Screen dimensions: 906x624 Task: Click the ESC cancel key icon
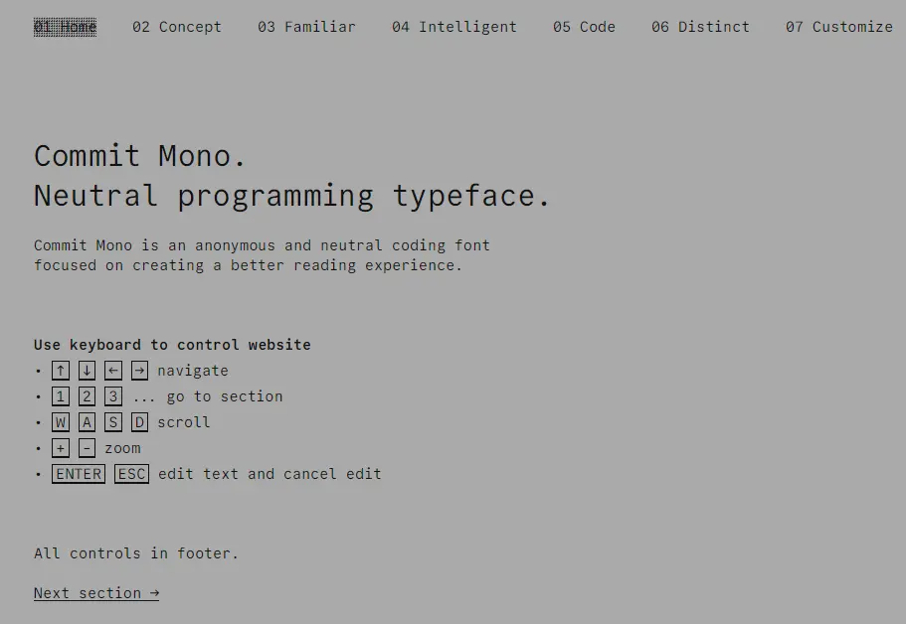tap(130, 473)
